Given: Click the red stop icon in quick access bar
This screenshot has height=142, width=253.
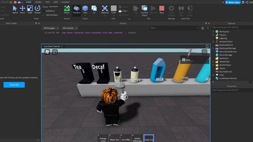Looking at the screenshot, I should pos(15,2).
